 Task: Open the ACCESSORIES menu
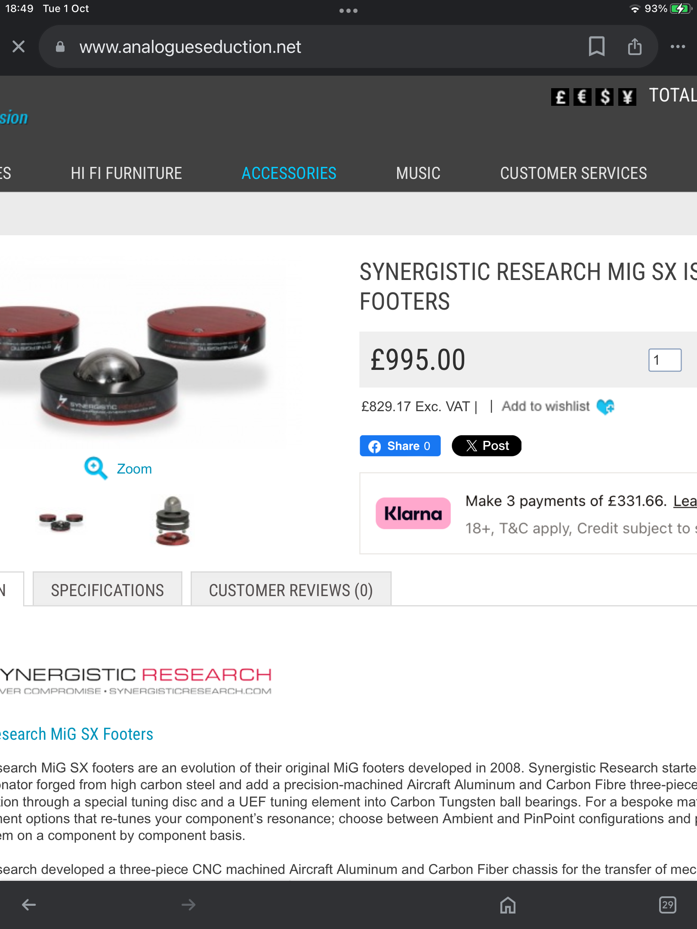[x=289, y=173]
